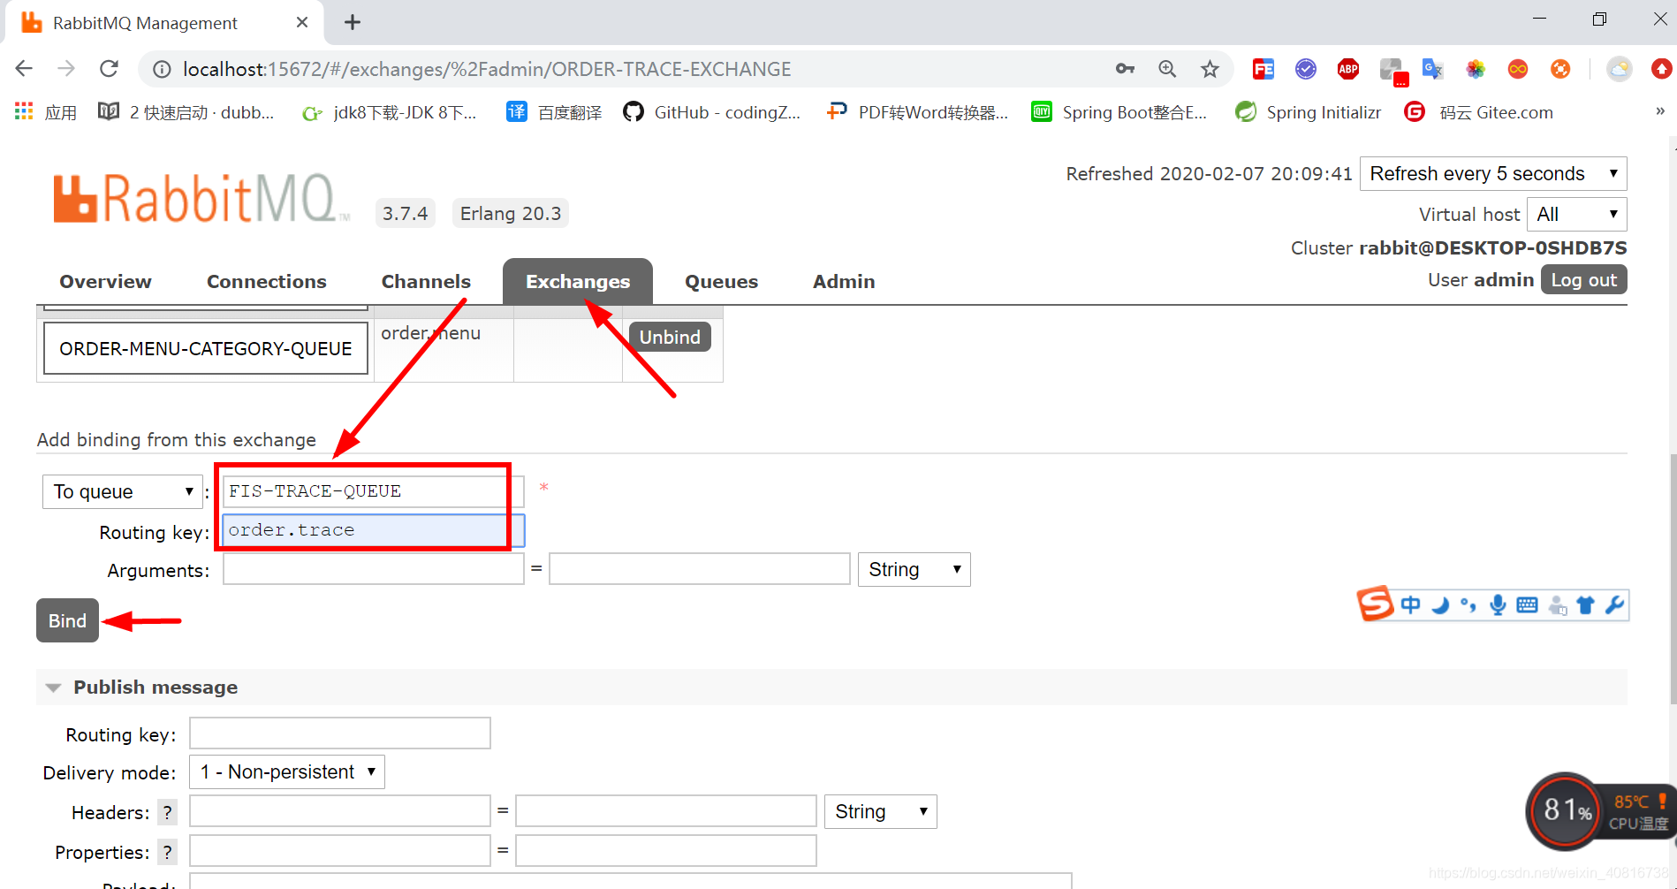The image size is (1677, 889).
Task: Open the FE extension icon
Action: click(x=1263, y=69)
